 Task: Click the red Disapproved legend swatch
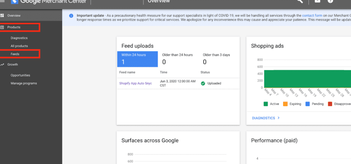click(x=330, y=104)
